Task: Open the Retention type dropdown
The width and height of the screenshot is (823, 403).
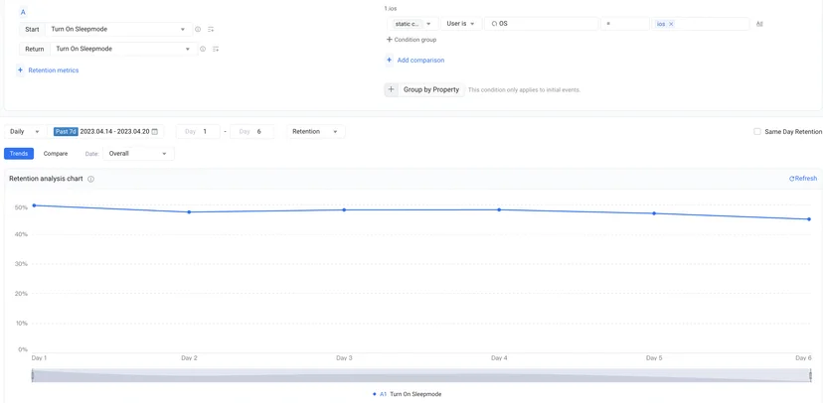Action: click(x=316, y=132)
